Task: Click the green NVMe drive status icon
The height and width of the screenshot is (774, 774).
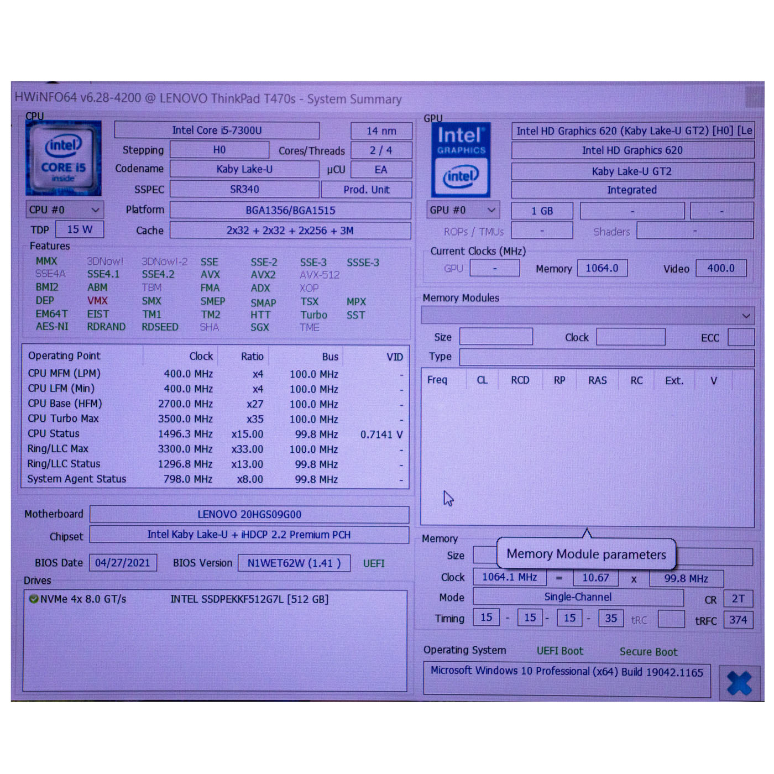Action: (33, 599)
